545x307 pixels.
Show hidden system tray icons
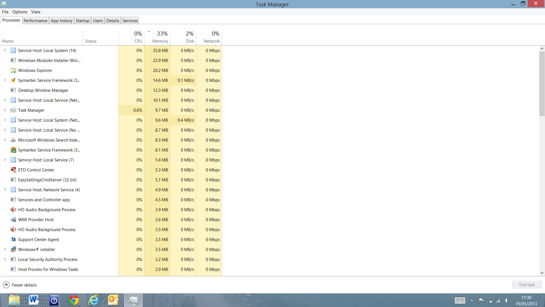[472, 300]
